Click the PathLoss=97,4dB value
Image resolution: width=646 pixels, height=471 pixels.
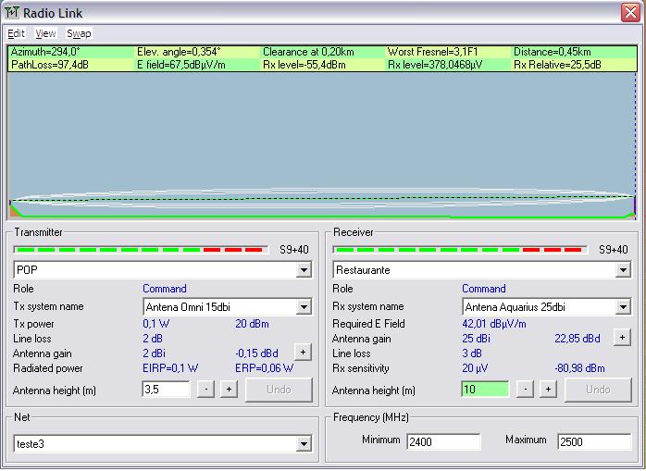[50, 65]
